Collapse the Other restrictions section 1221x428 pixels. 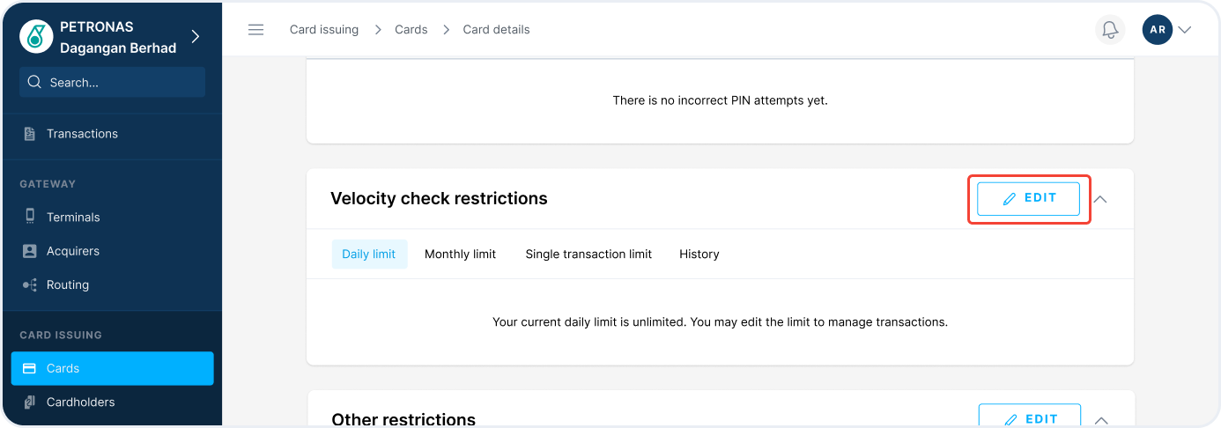(x=1100, y=420)
